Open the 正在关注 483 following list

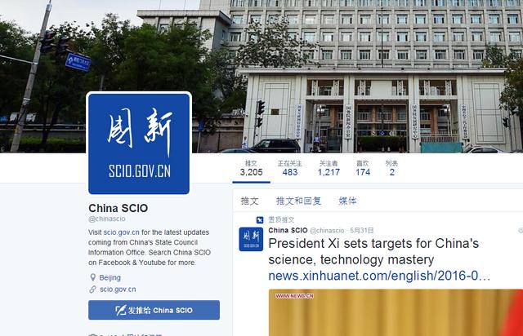[290, 168]
